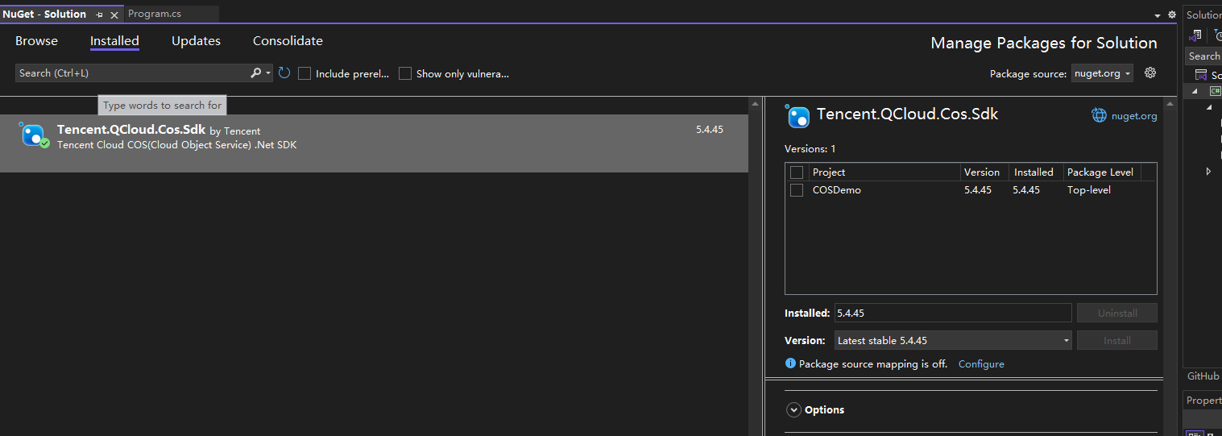
Task: Switch to the Updates tab
Action: (196, 41)
